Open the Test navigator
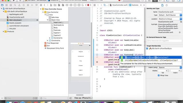The image size is (183, 103). click(24, 5)
